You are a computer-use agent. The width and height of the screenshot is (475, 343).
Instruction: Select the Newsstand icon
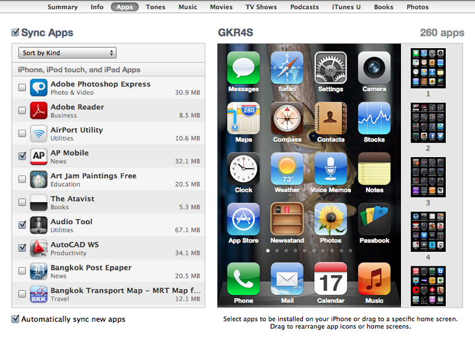click(x=287, y=219)
